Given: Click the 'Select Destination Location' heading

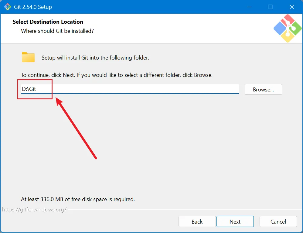Looking at the screenshot, I should [48, 22].
